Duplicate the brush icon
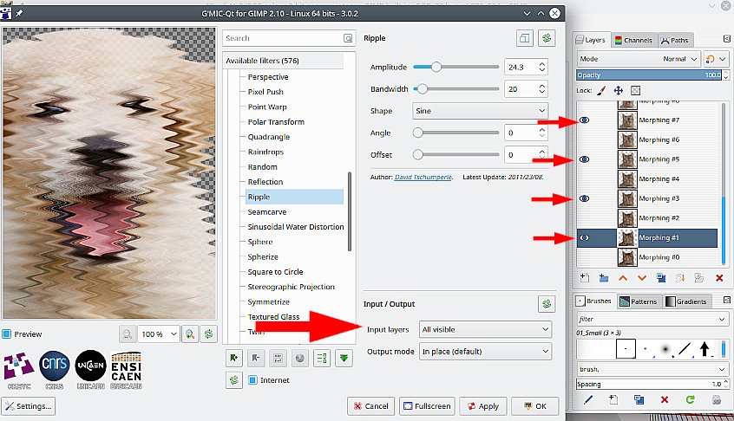 click(x=639, y=399)
